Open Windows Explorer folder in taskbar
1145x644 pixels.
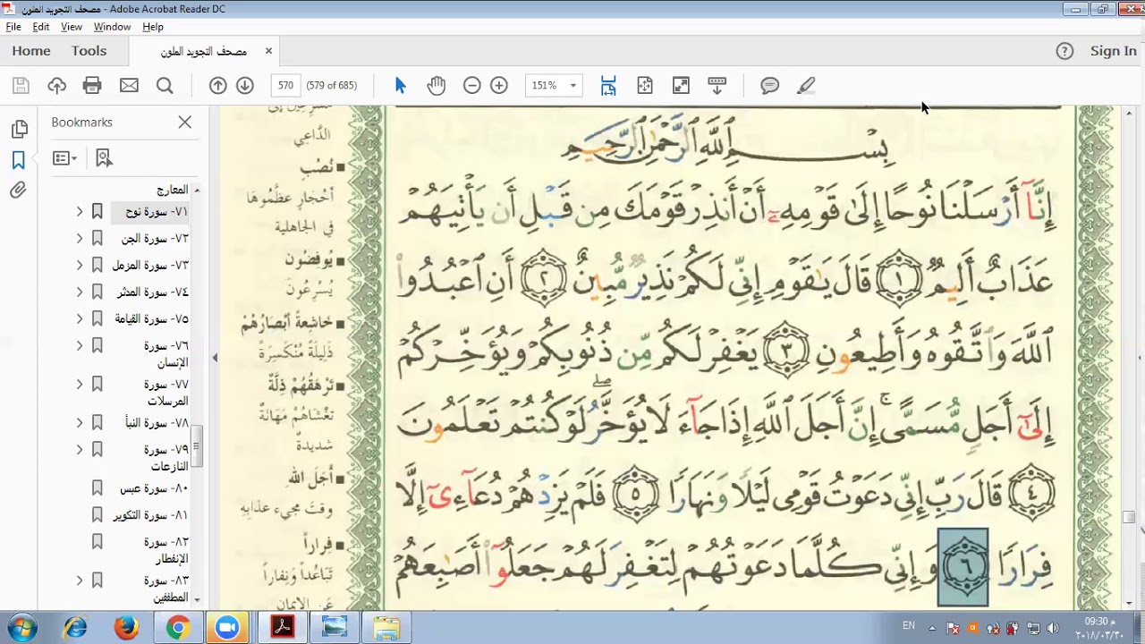point(386,628)
